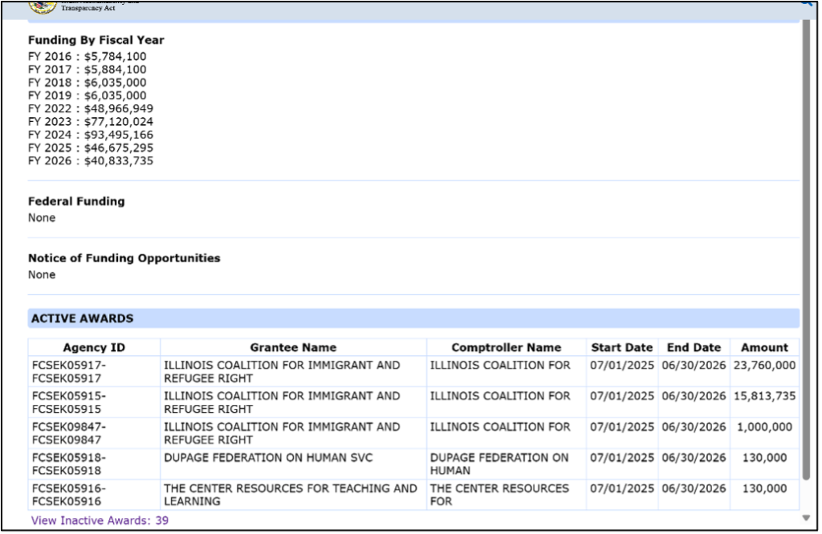Click the amount 23,760,000 cell
The image size is (822, 534).
click(764, 372)
